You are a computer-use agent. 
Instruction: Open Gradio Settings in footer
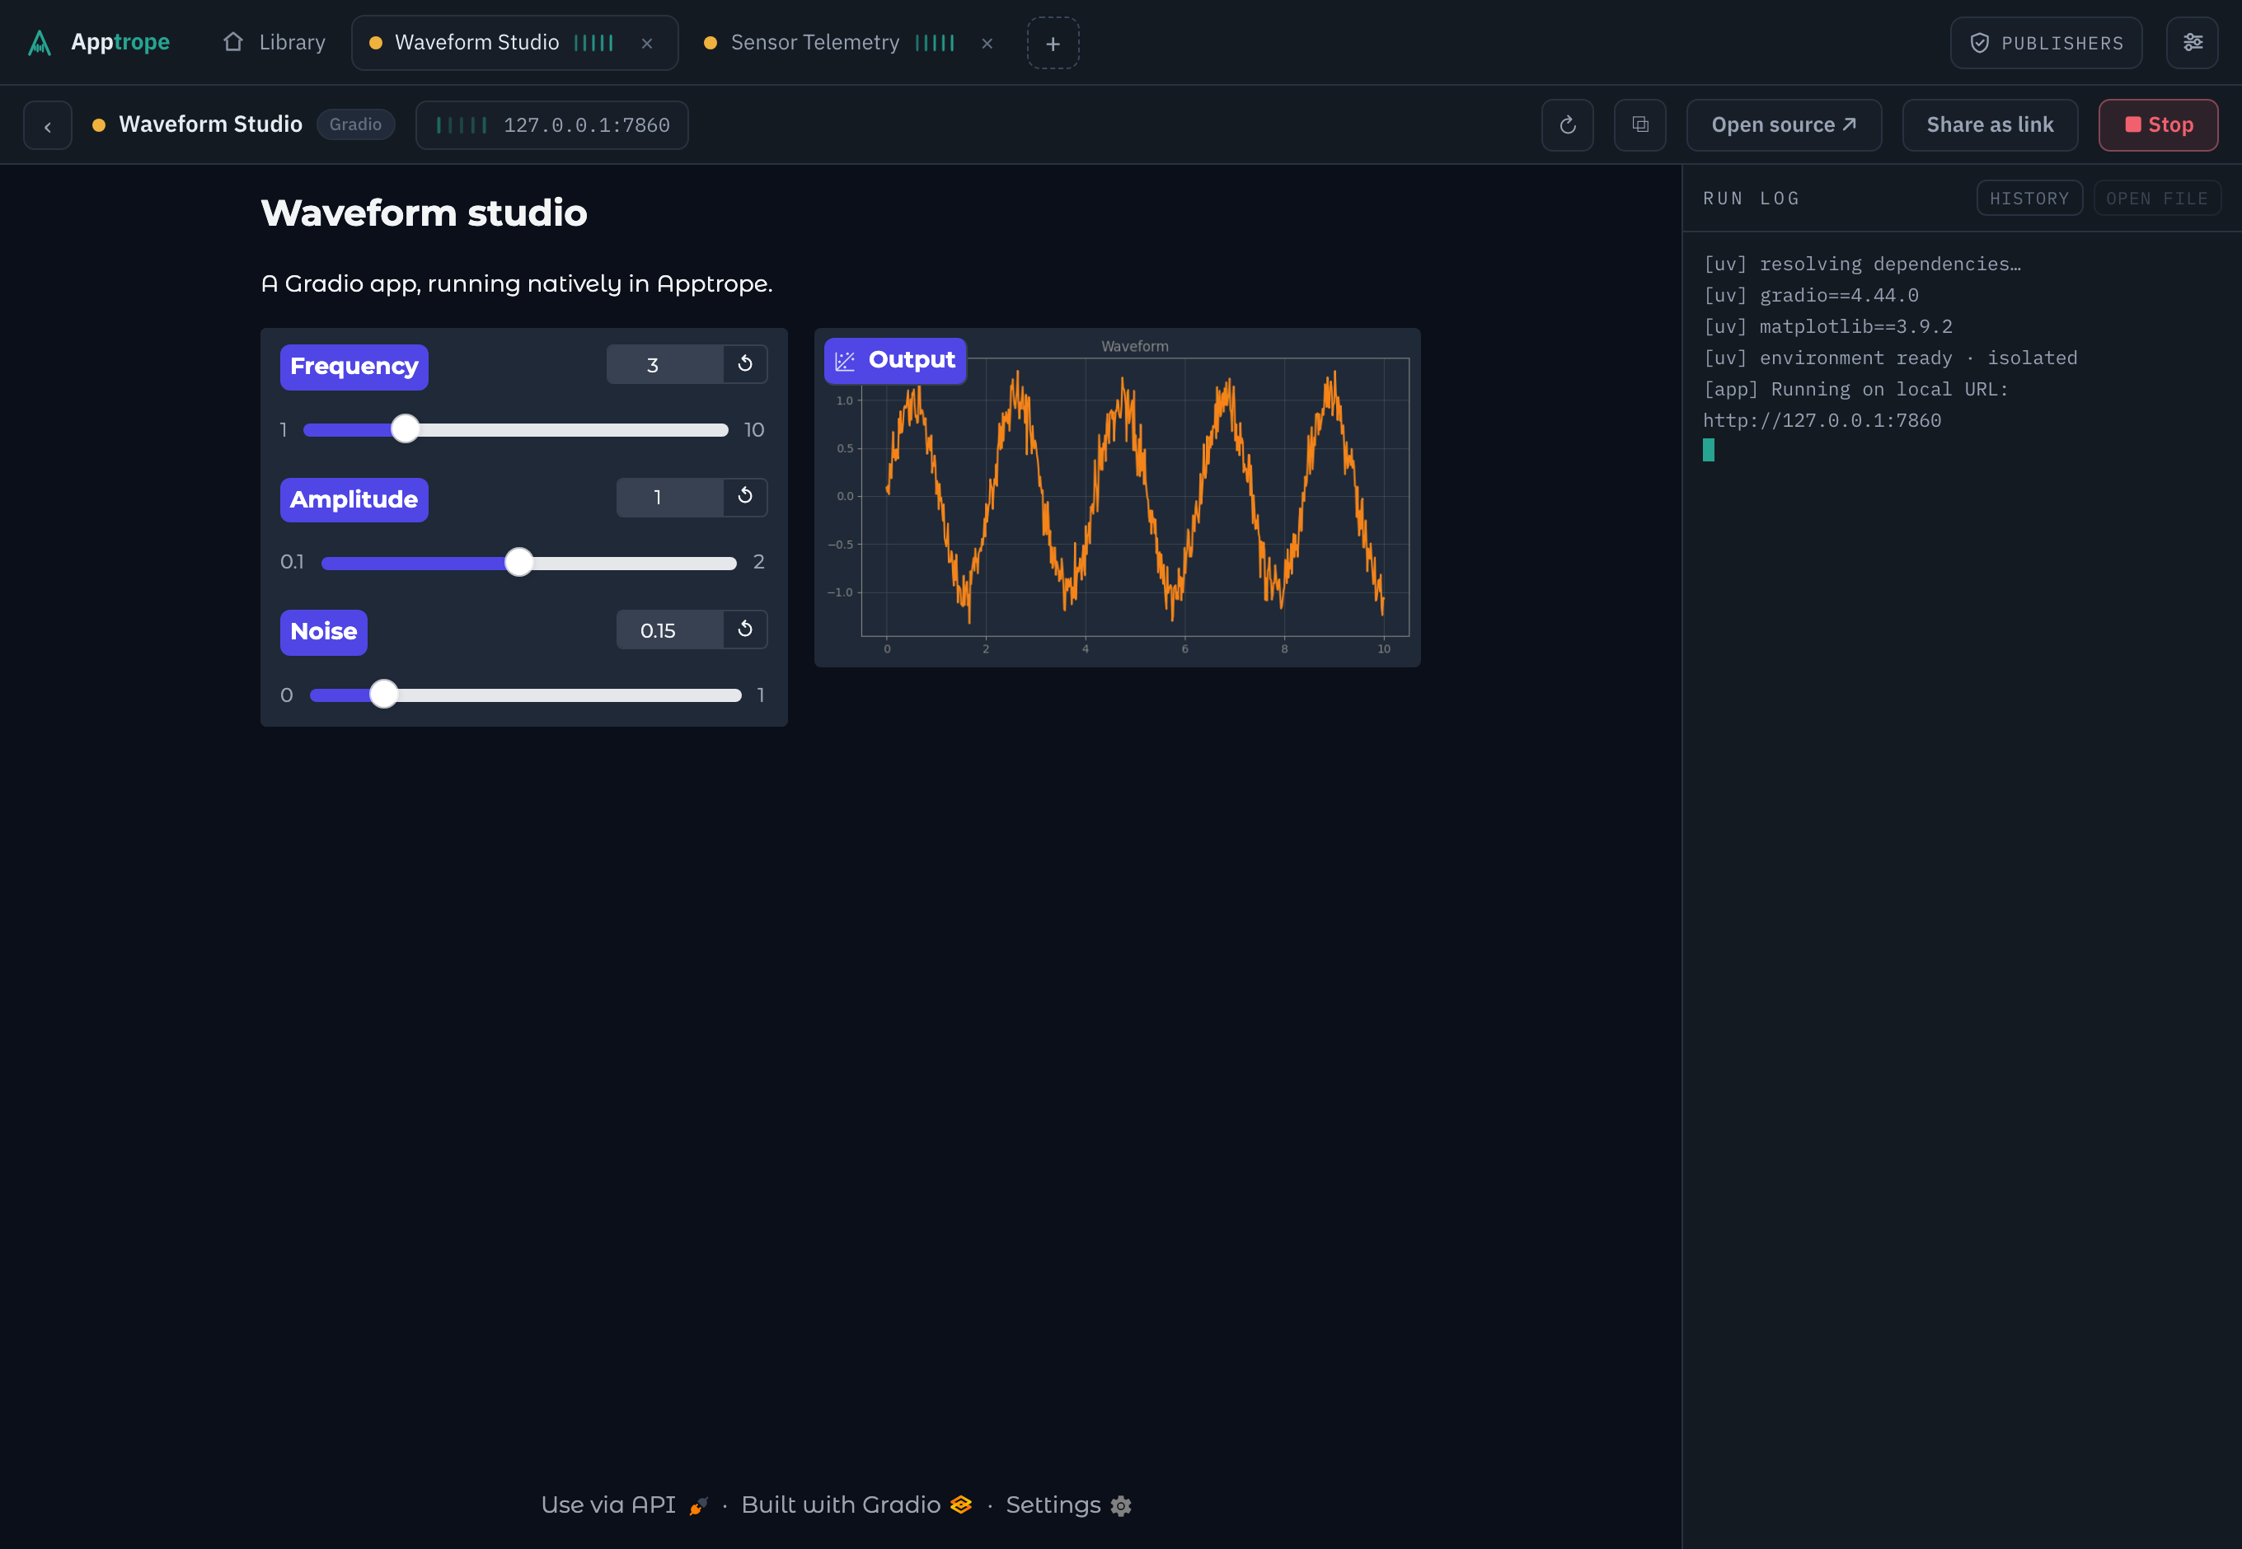point(1069,1505)
